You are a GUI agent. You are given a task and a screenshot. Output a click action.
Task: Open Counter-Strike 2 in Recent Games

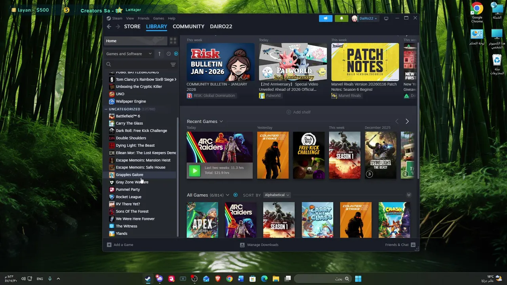(x=273, y=155)
